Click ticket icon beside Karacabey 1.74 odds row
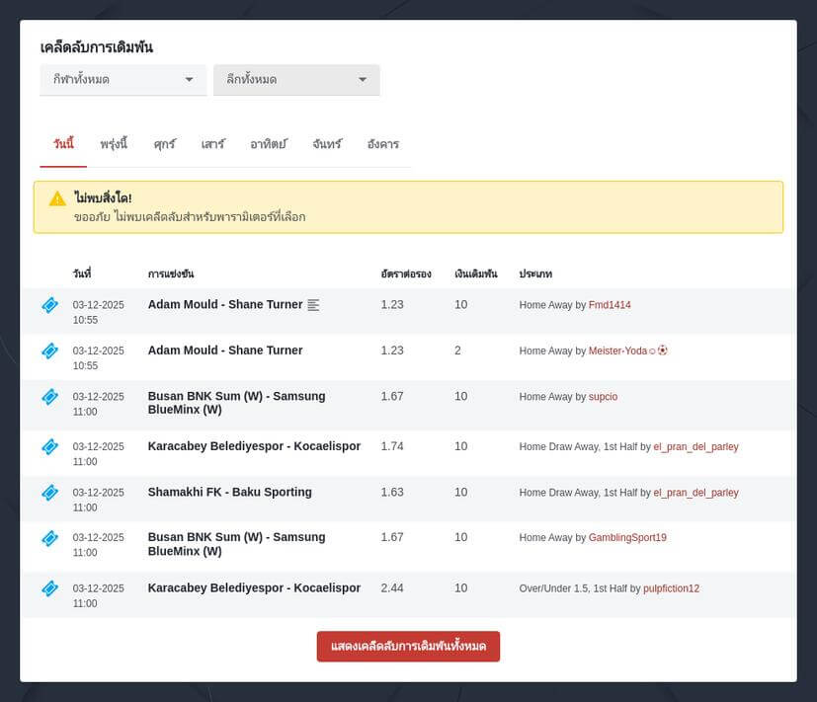Screen dimensions: 817x702 coord(49,447)
